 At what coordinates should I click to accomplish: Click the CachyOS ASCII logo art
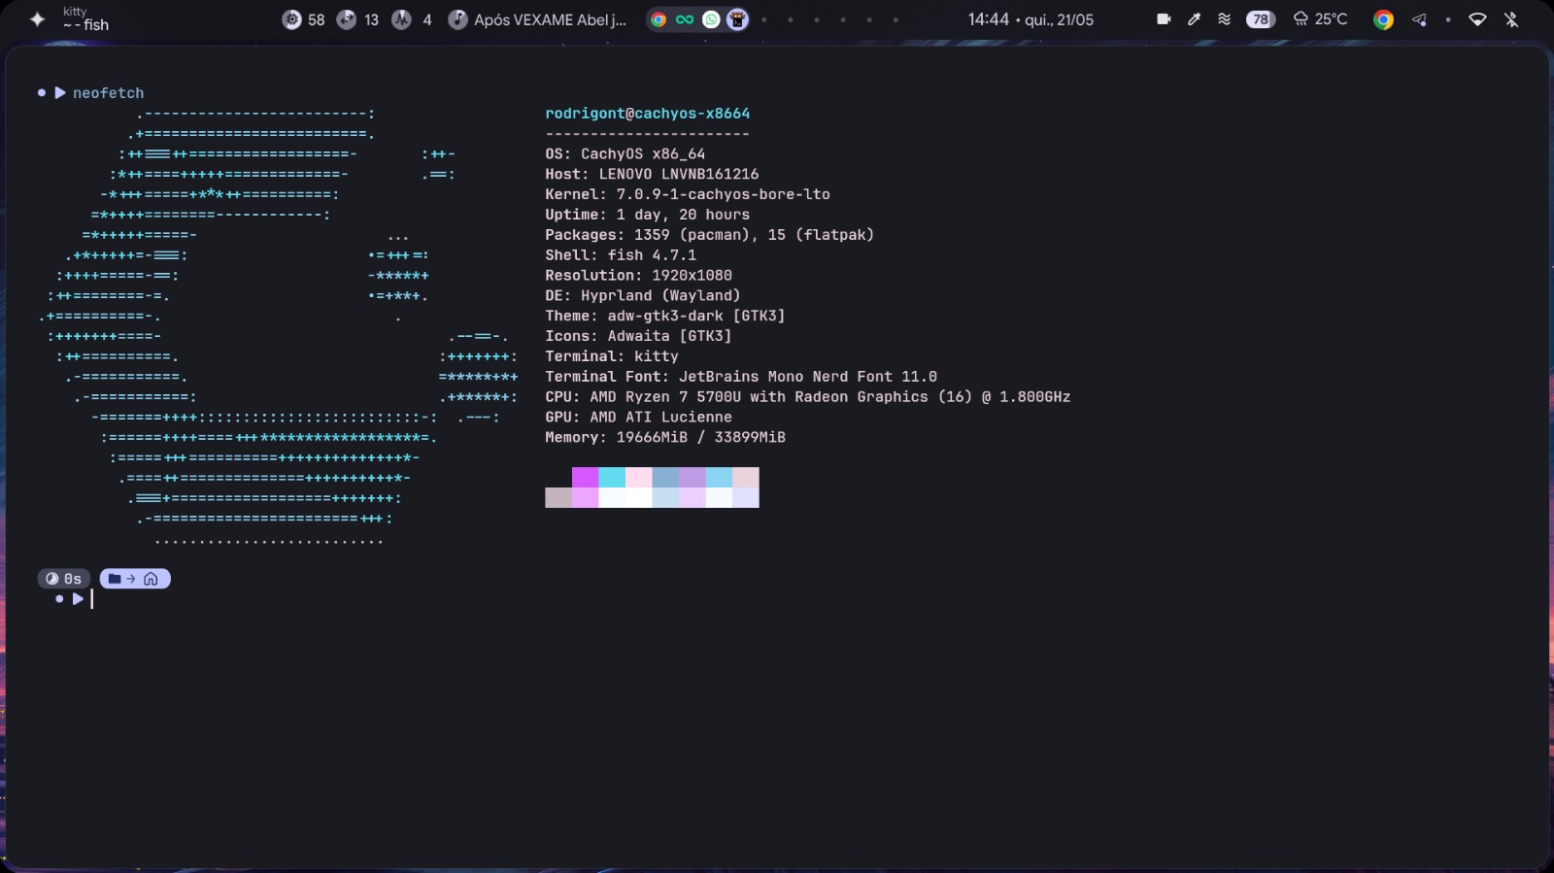tap(280, 326)
